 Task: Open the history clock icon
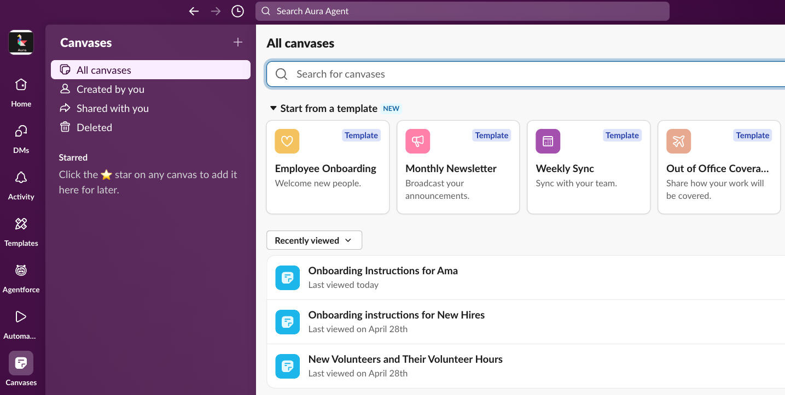pos(237,11)
